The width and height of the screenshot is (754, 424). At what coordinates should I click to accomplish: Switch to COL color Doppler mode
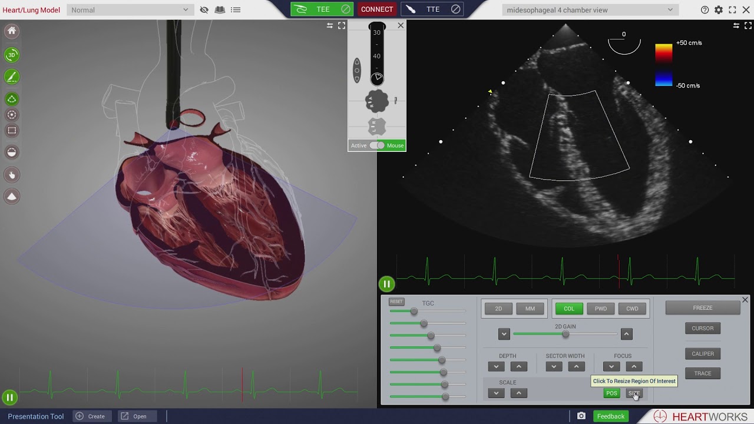point(569,309)
